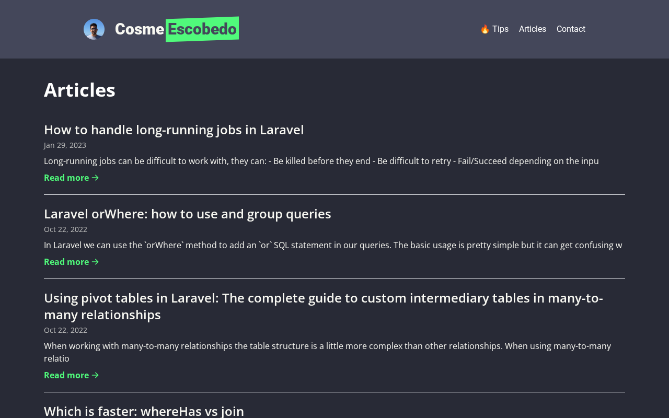Viewport: 669px width, 418px height.
Task: Click the date under the pivot tables title
Action: click(x=65, y=330)
